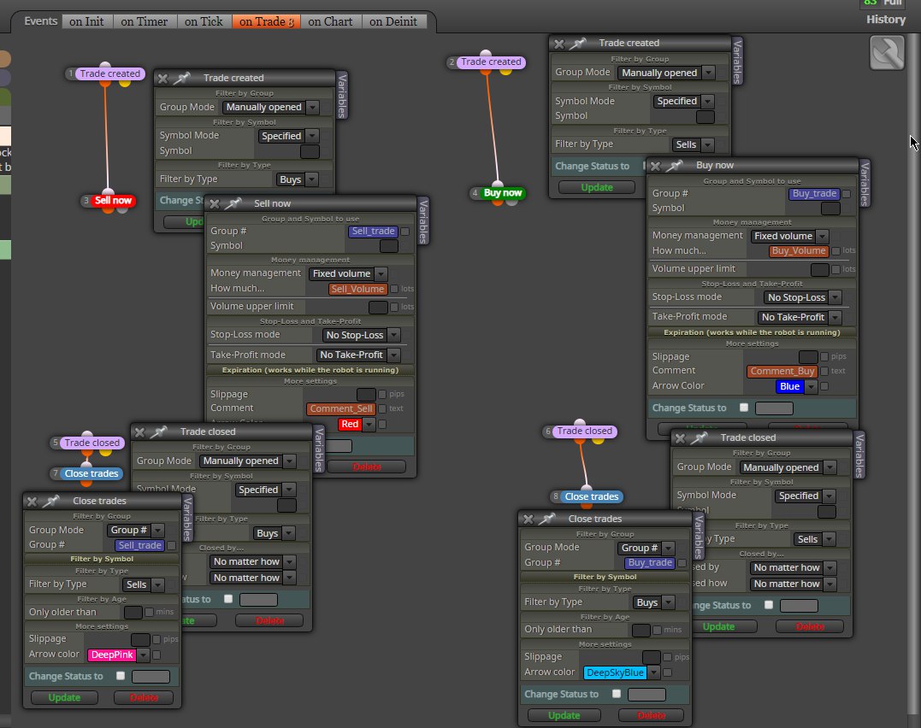The image size is (921, 728).
Task: Close the Trade created panel filtering Sells
Action: click(x=559, y=44)
